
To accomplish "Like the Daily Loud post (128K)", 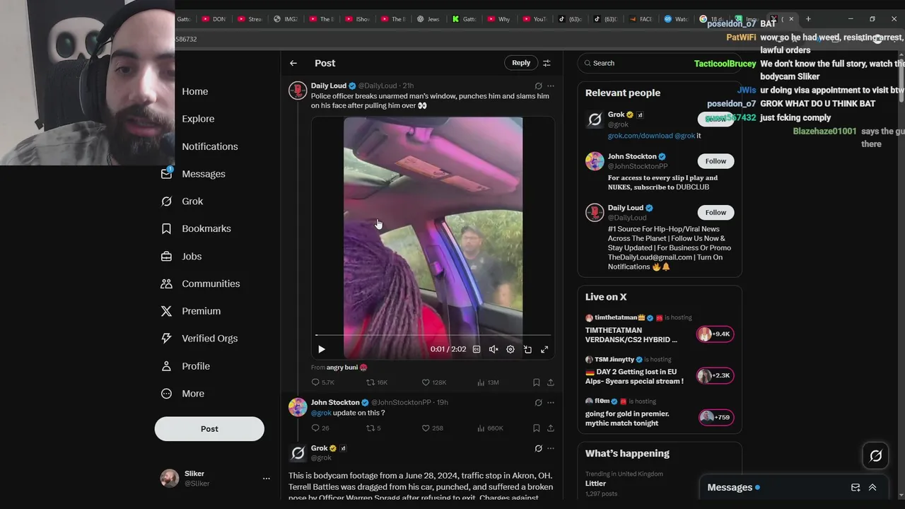I will pyautogui.click(x=434, y=382).
